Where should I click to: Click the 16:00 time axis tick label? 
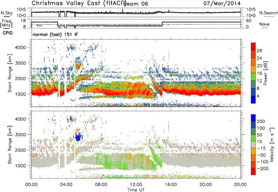pyautogui.click(x=171, y=185)
